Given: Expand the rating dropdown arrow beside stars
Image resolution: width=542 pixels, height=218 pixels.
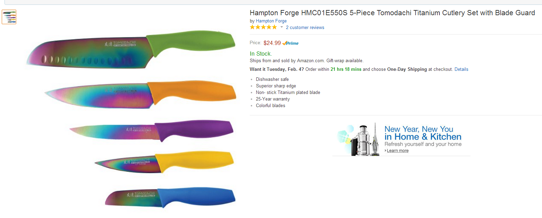Looking at the screenshot, I should point(282,27).
